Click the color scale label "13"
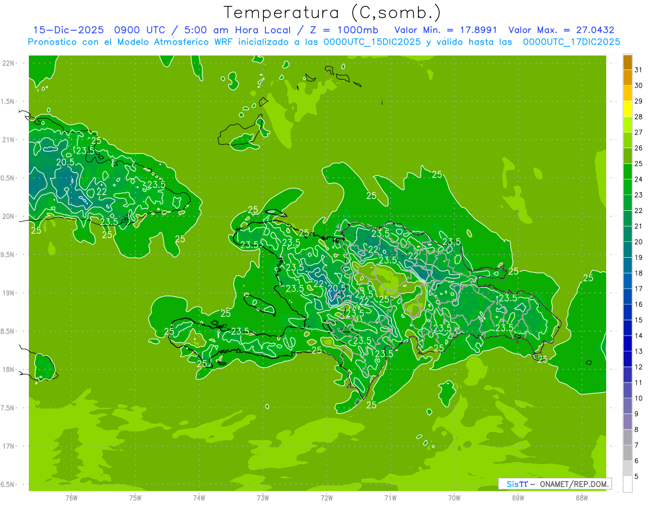 638,351
